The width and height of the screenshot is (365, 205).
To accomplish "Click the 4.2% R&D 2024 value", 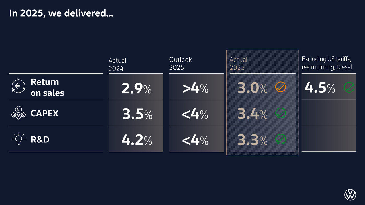I will [x=137, y=140].
